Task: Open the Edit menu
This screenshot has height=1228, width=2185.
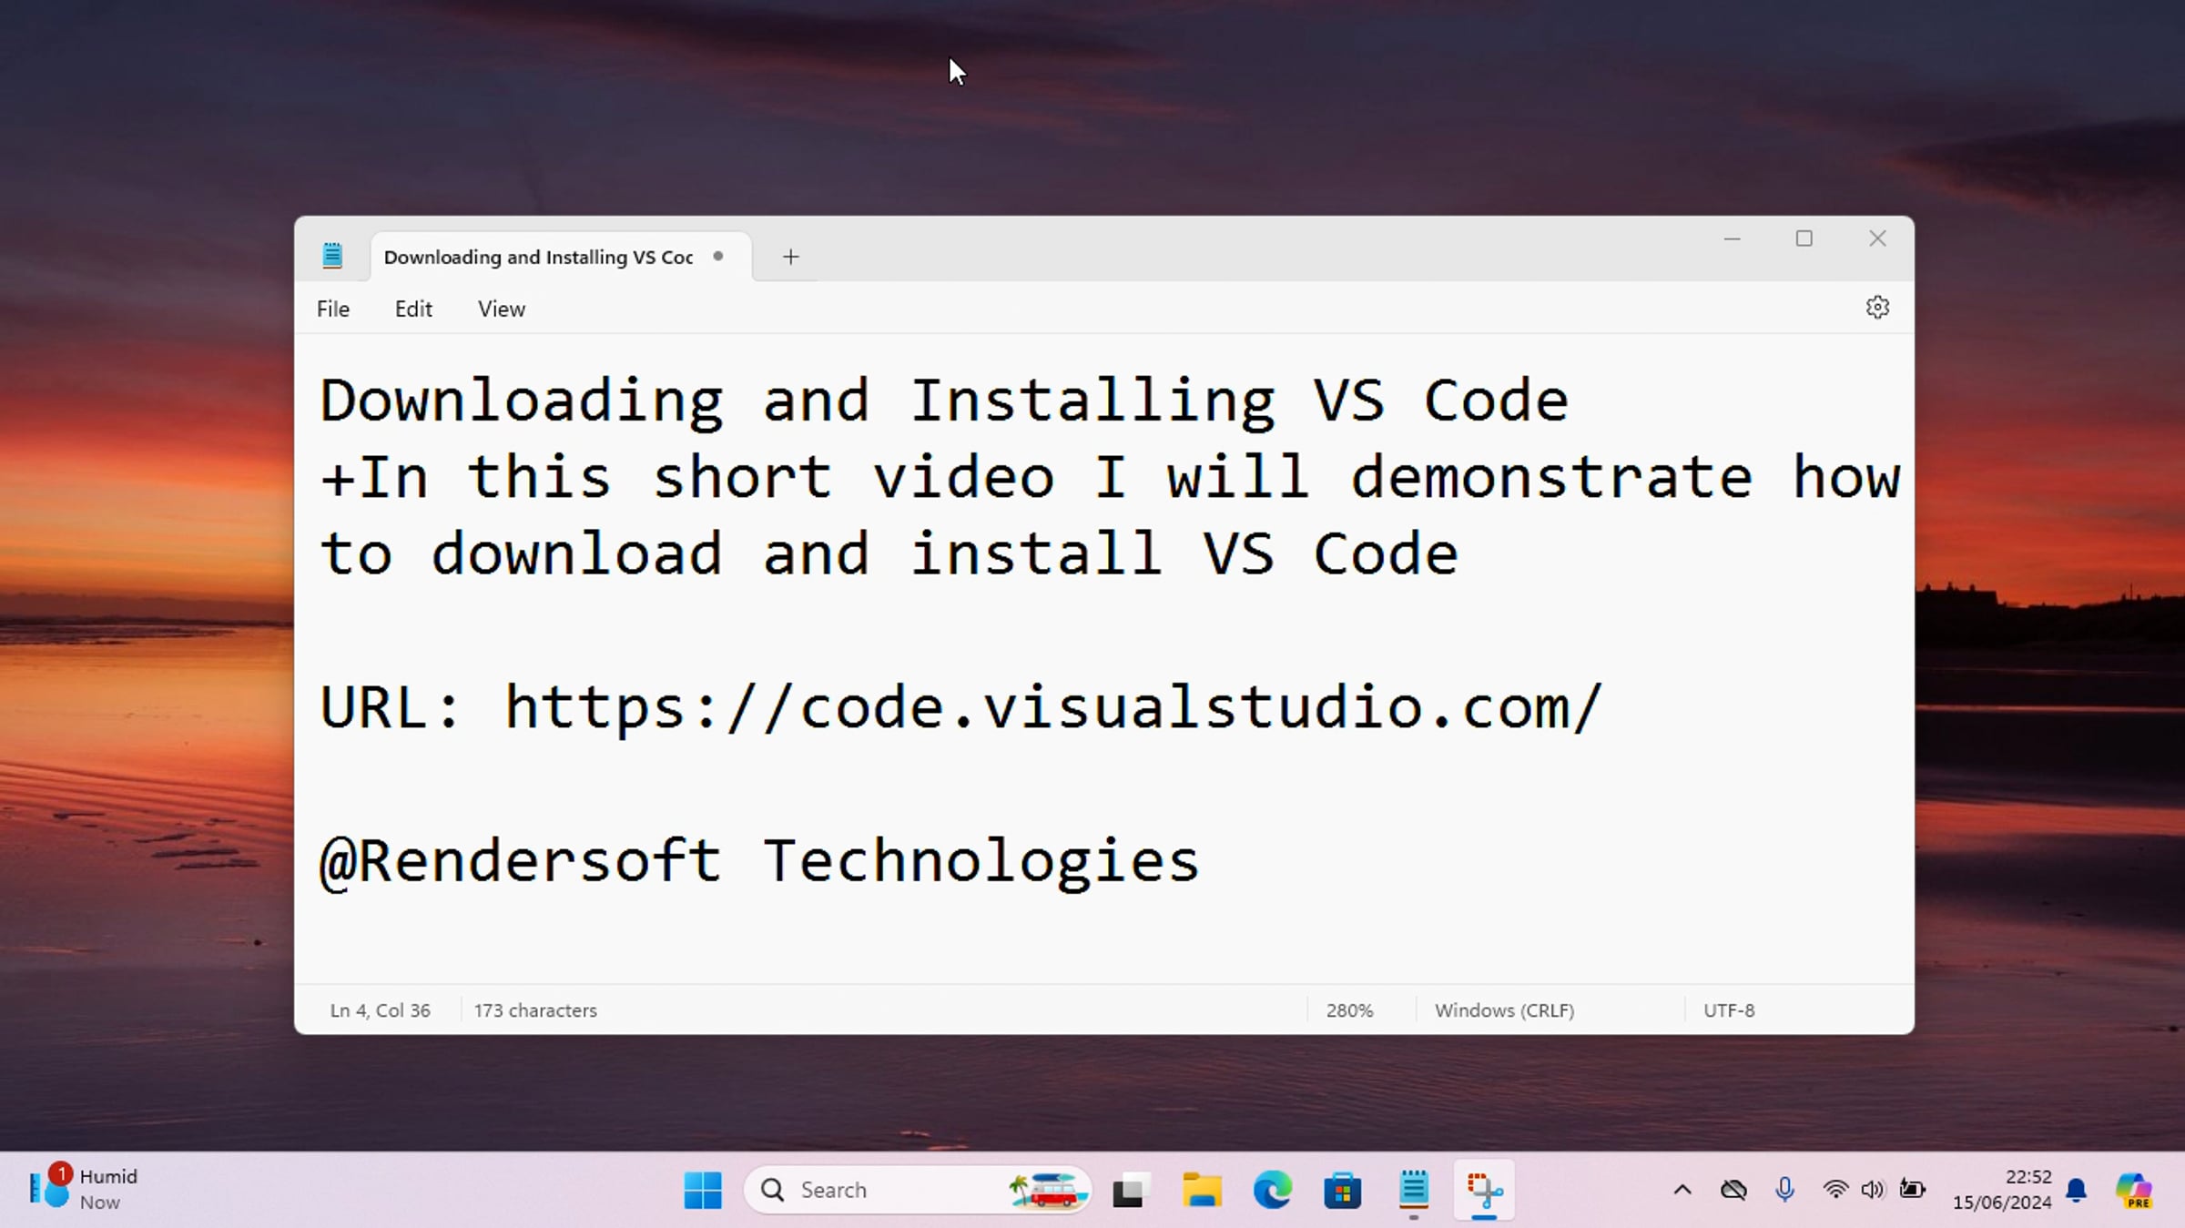Action: [x=413, y=309]
